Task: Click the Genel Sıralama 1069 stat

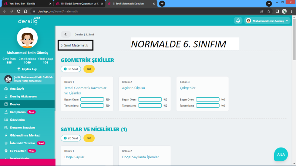Action: coord(27,60)
